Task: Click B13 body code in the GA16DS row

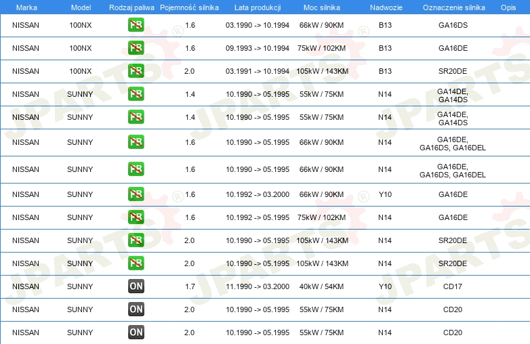Action: coord(385,25)
